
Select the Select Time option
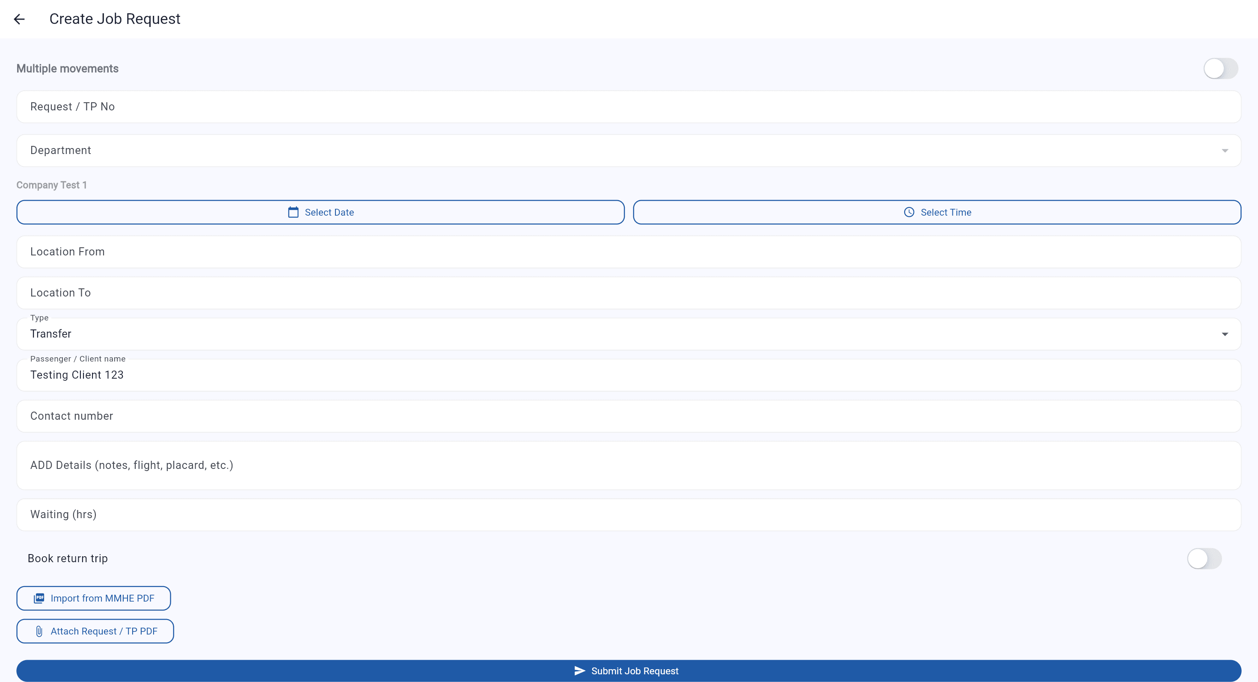tap(937, 212)
